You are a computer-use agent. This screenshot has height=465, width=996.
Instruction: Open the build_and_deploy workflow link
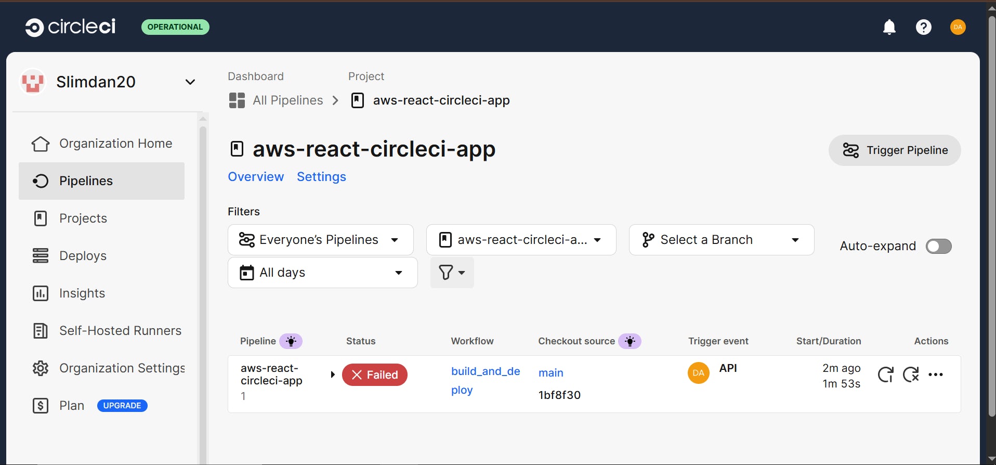pos(486,381)
